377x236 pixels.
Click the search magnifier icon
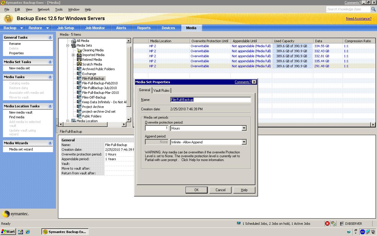(373, 9)
